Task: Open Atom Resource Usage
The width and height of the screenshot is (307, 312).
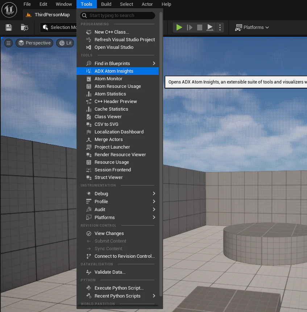Action: (x=118, y=86)
